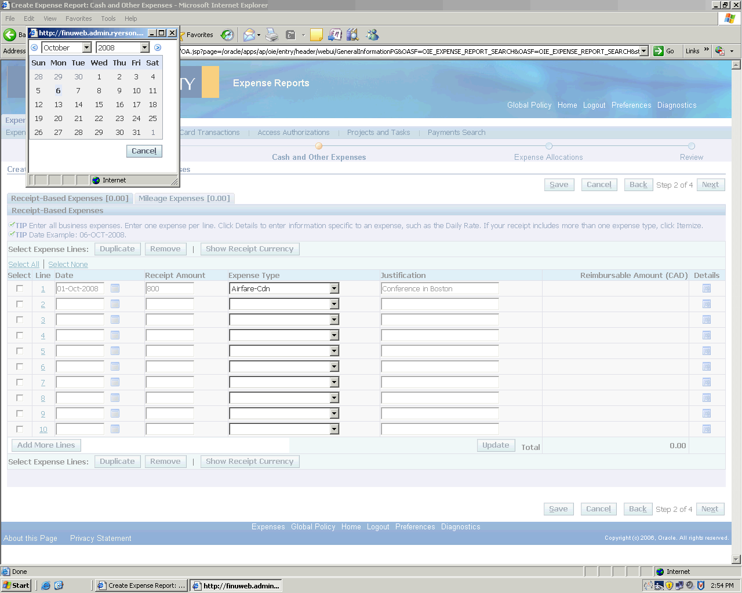Open the Favorites menu in menu bar
Image resolution: width=742 pixels, height=593 pixels.
point(78,19)
